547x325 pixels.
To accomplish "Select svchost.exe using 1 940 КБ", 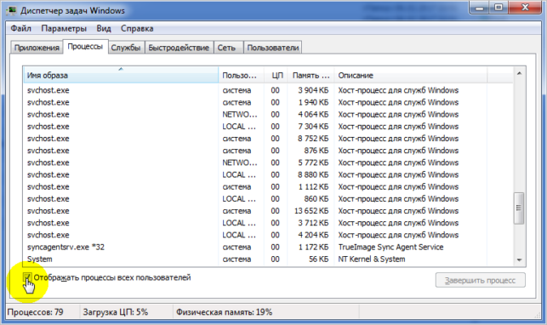I will [x=269, y=103].
